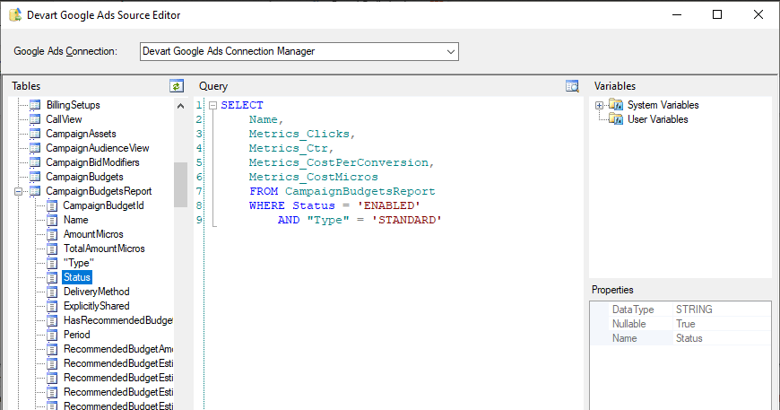Click Metrics_CostMicros in the query
This screenshot has height=410, width=780.
coord(314,177)
